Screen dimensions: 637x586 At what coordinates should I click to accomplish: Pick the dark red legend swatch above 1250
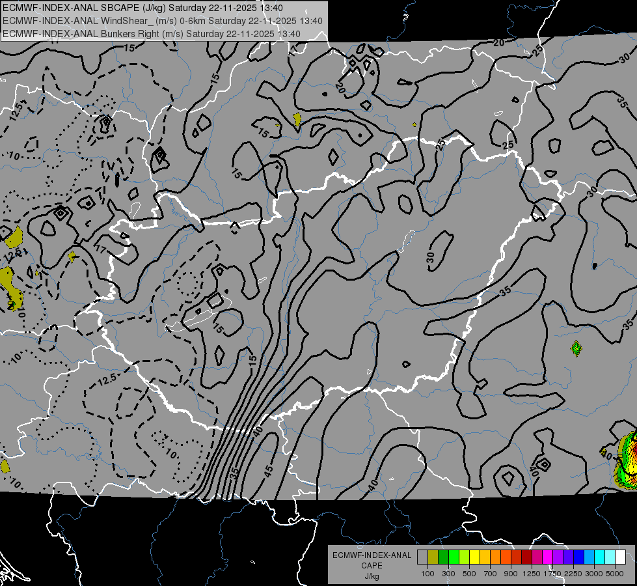526,557
